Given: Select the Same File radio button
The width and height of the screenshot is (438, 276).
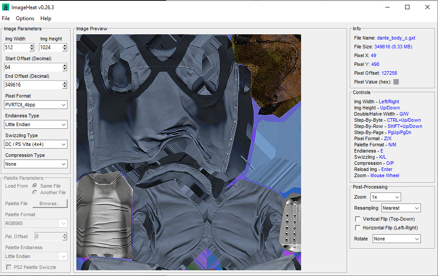Looking at the screenshot, I should [35, 186].
